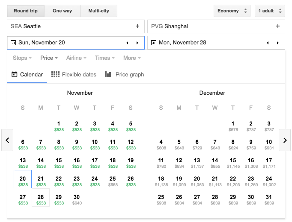Select December 8 at $624
292x222 pixels.
tap(233, 145)
